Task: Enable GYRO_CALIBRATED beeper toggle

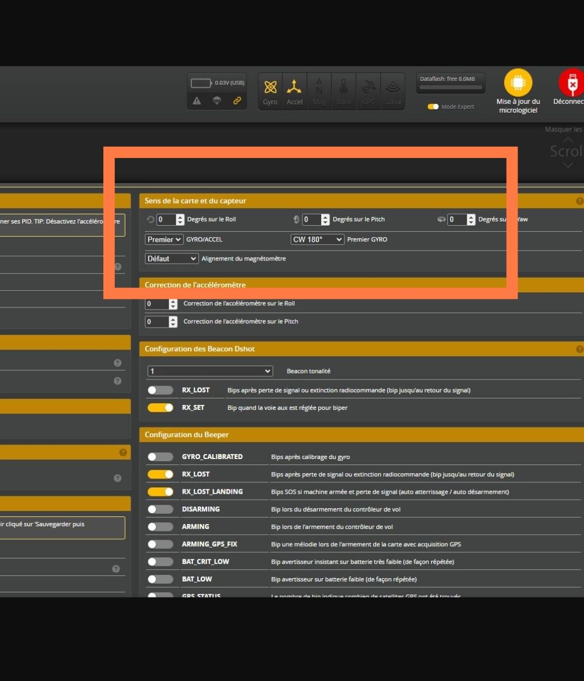Action: (x=160, y=457)
